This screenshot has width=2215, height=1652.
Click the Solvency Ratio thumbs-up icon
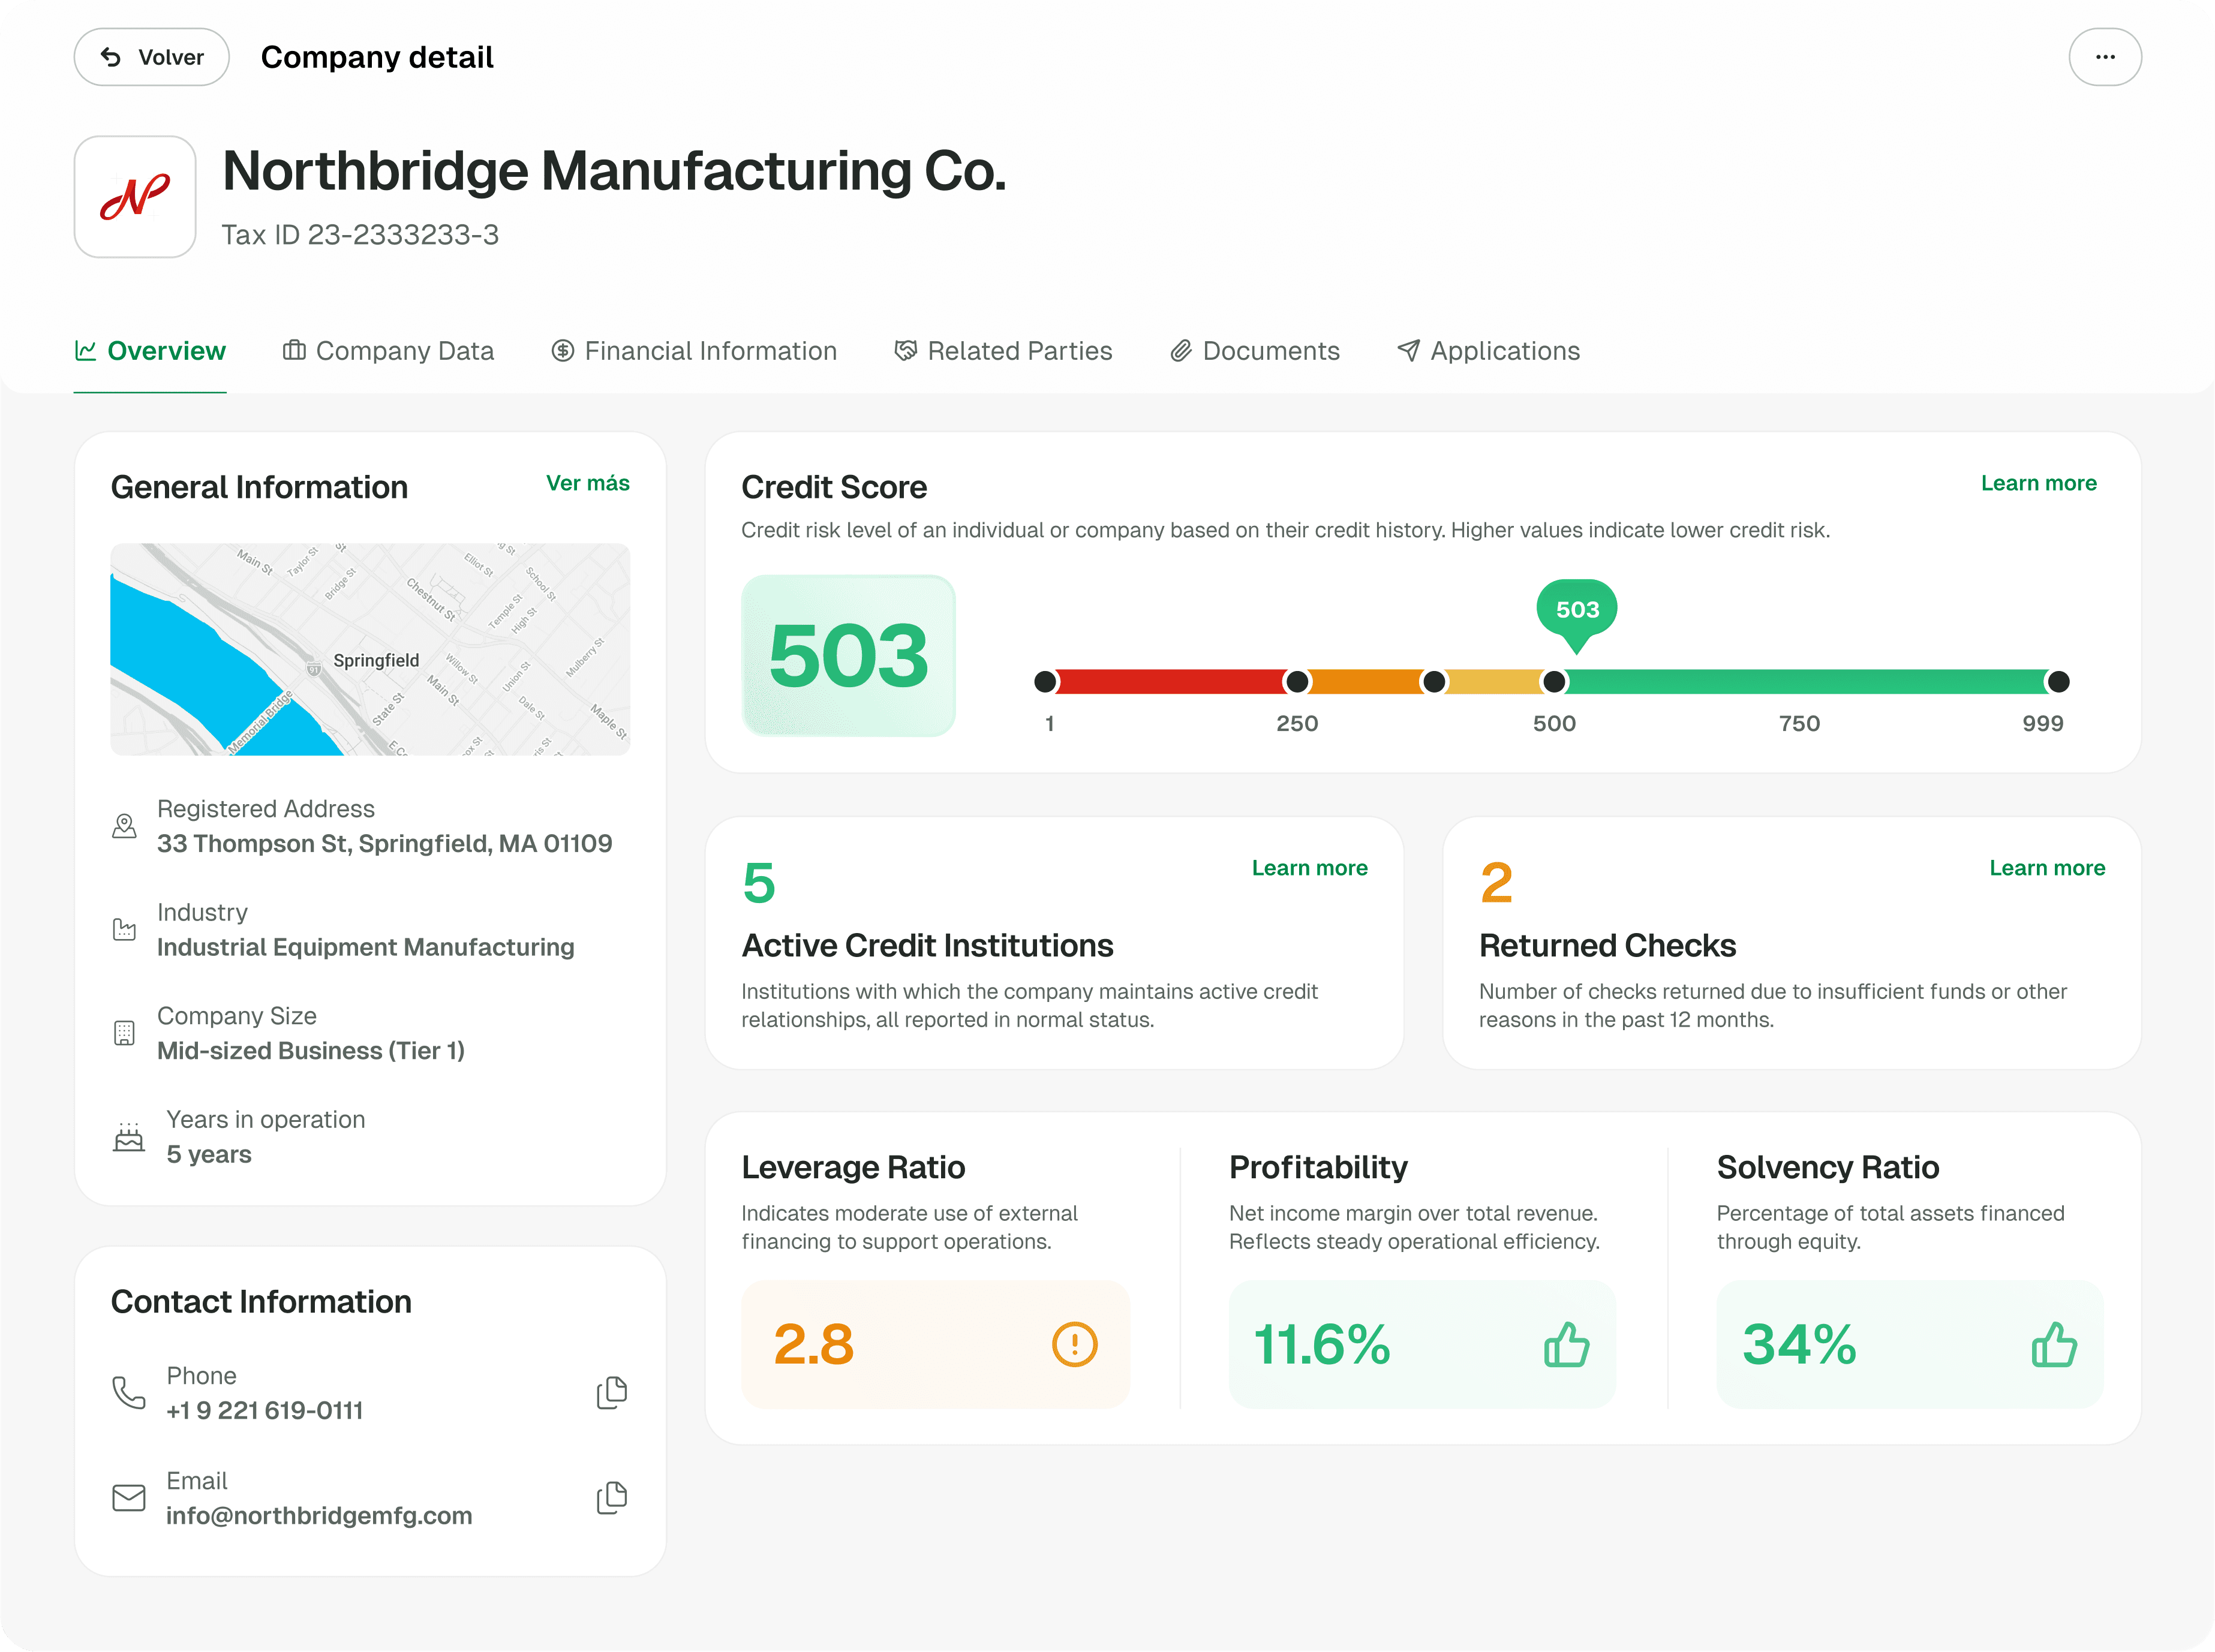click(2053, 1344)
